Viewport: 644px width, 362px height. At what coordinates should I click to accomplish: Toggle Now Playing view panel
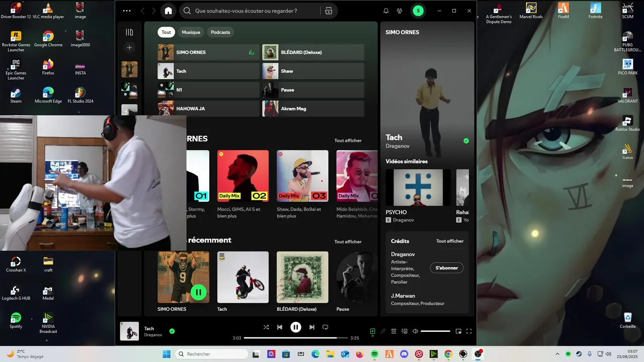(x=372, y=331)
